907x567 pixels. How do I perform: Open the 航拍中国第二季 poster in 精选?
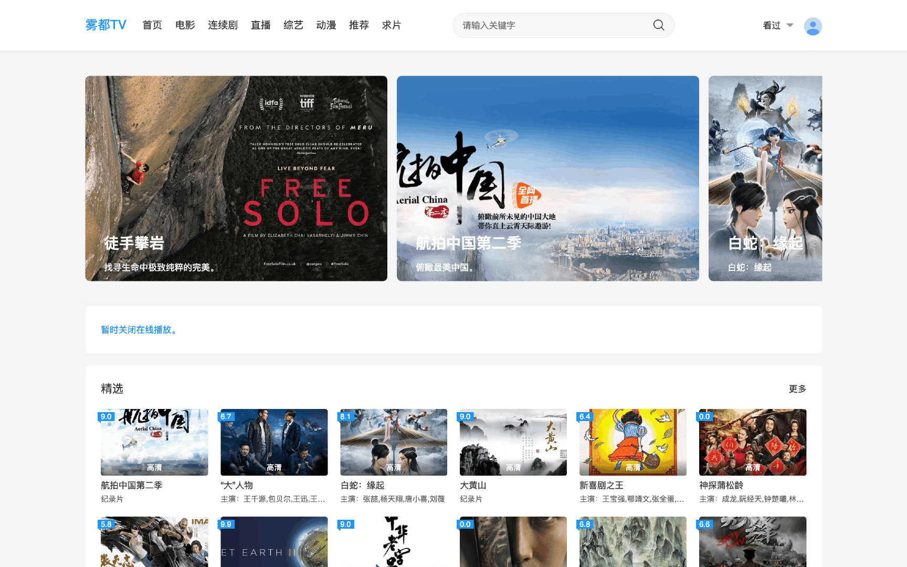coord(154,442)
